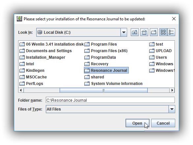Select the Program Files (x86) folder
The image size is (193, 145).
(x=106, y=51)
